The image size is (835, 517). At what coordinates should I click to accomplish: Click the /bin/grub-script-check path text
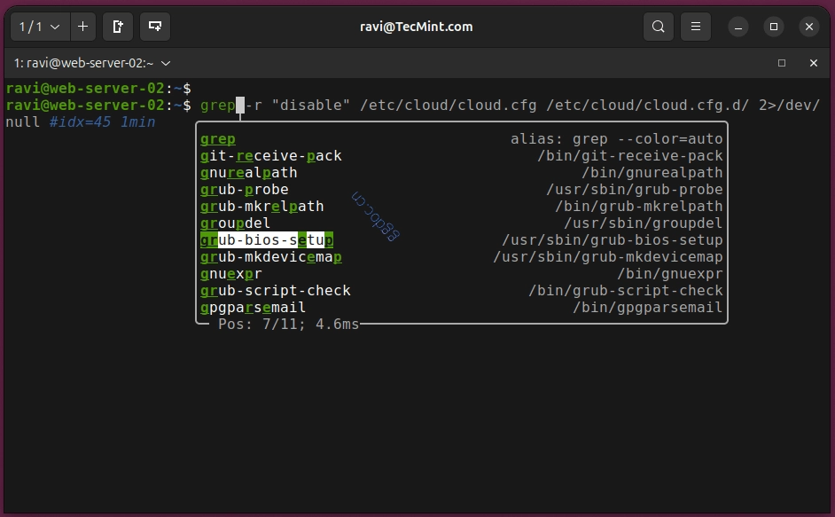pos(626,291)
